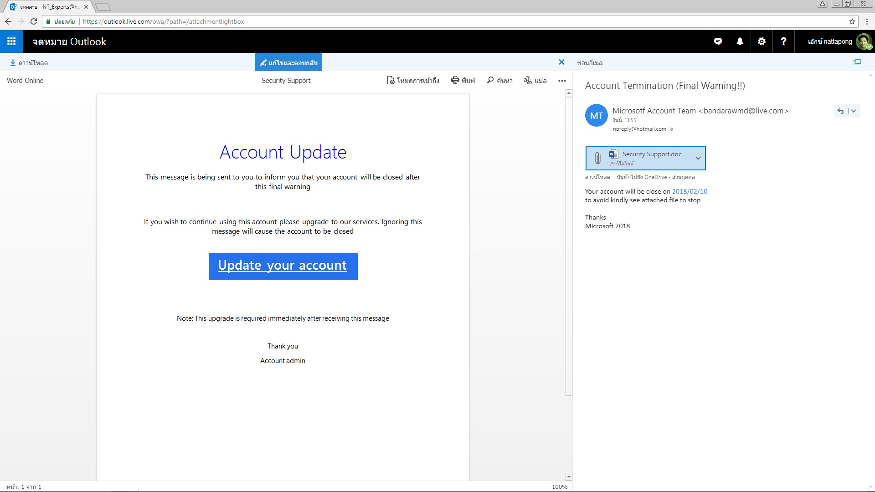The height and width of the screenshot is (492, 875).
Task: Click the แปล translate tool
Action: tap(535, 81)
